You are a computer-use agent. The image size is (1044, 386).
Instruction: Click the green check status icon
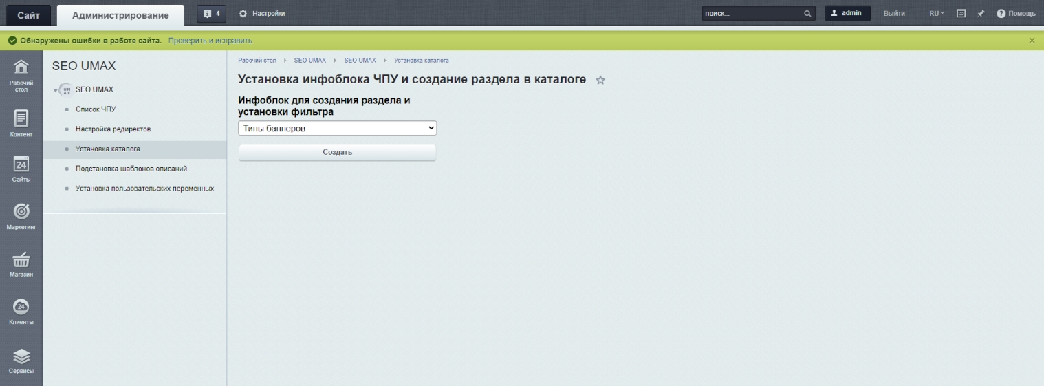click(x=12, y=41)
